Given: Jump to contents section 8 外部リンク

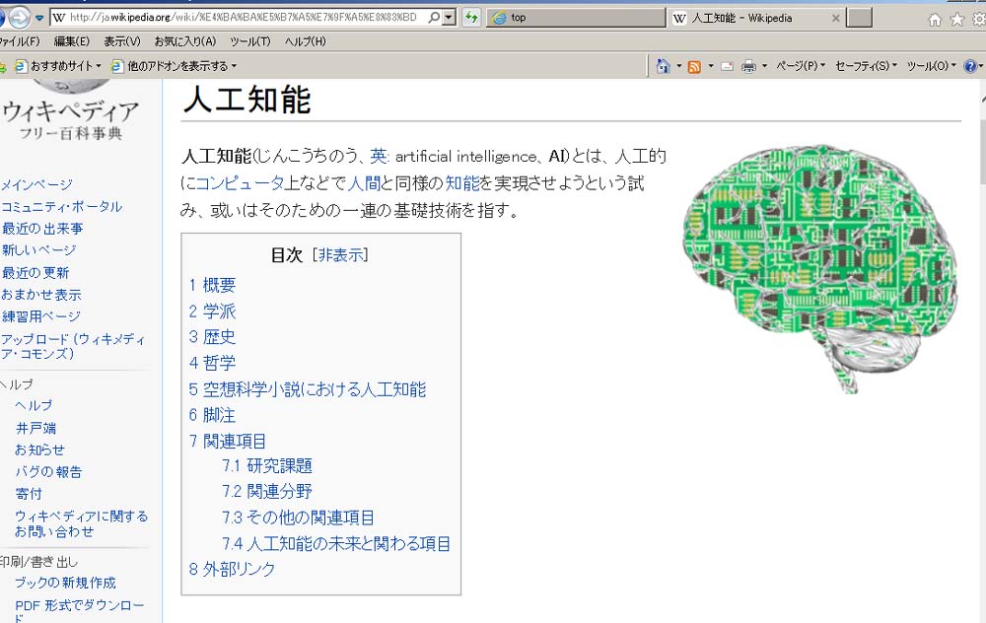Looking at the screenshot, I should (x=232, y=570).
